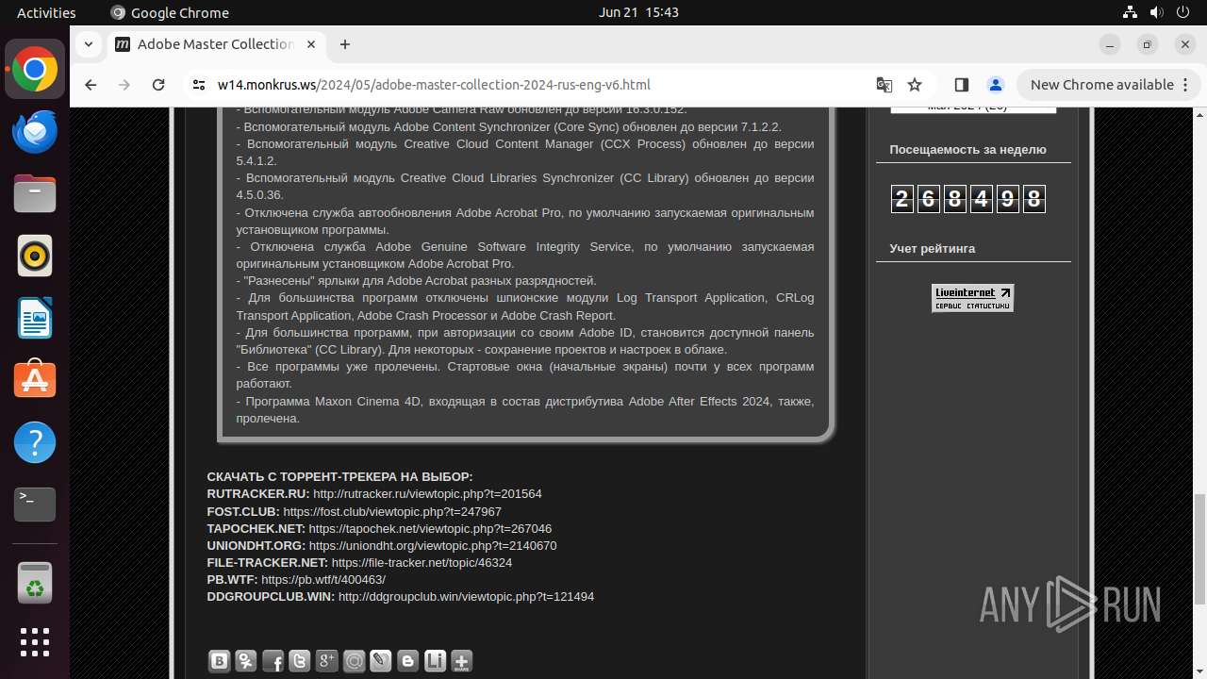View site information icon in address bar
The width and height of the screenshot is (1207, 679).
click(198, 85)
